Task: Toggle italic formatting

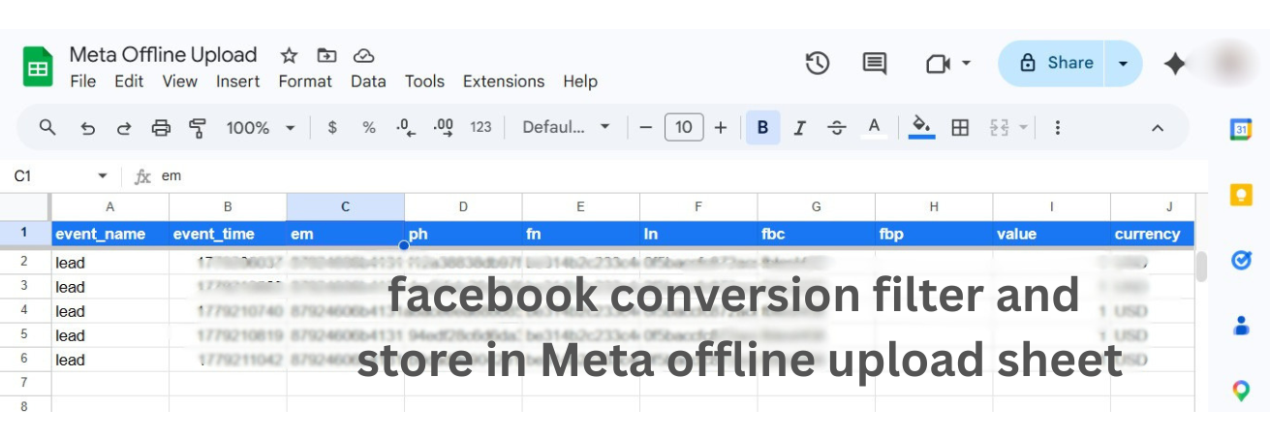Action: coord(800,127)
